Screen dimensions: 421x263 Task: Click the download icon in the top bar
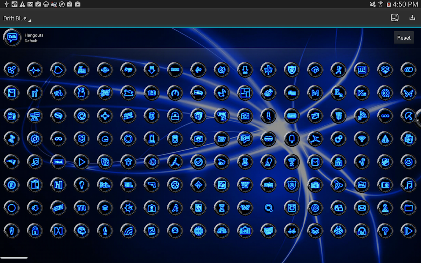[x=412, y=18]
